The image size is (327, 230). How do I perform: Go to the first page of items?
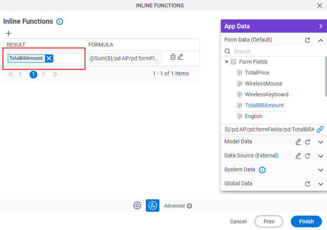[10, 74]
